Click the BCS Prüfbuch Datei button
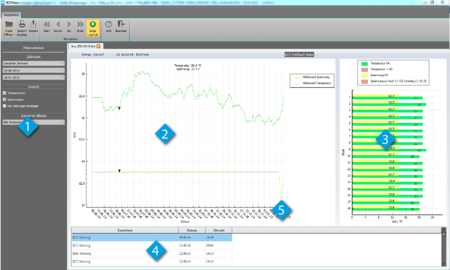Image resolution: width=450 pixels, height=270 pixels. (x=299, y=54)
